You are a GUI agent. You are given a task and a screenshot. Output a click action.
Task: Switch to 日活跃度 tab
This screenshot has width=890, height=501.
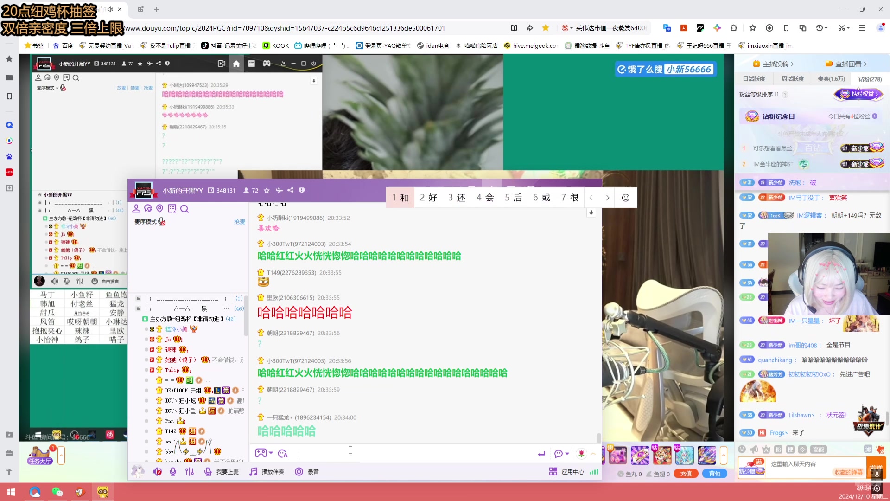click(x=754, y=79)
